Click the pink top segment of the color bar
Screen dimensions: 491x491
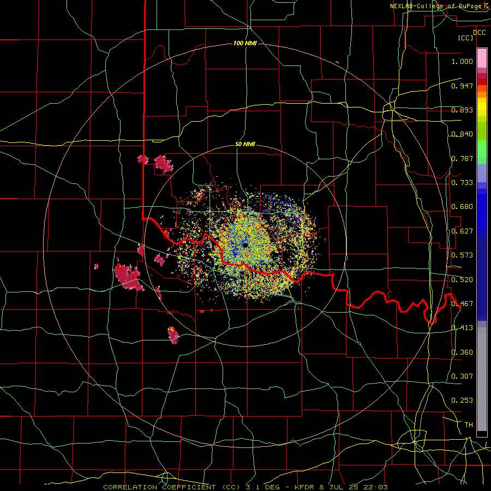click(482, 58)
